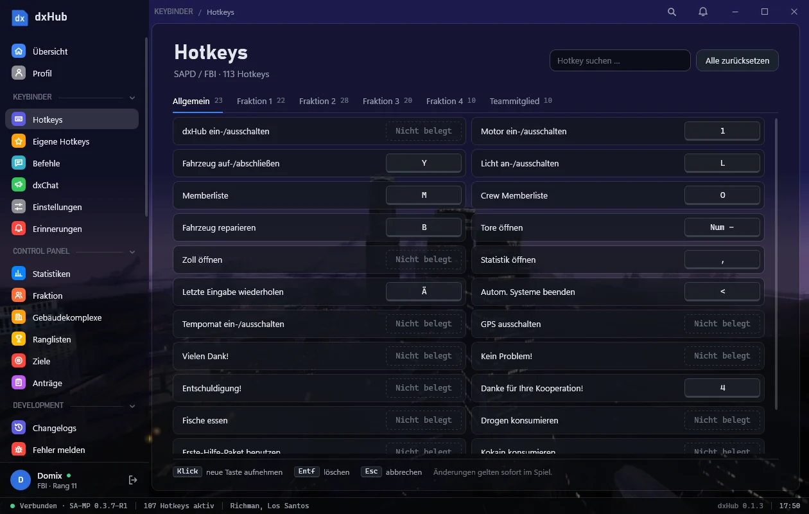Rebind Fahrzeug auf-/abschließen key Y
The height and width of the screenshot is (514, 809).
(424, 163)
